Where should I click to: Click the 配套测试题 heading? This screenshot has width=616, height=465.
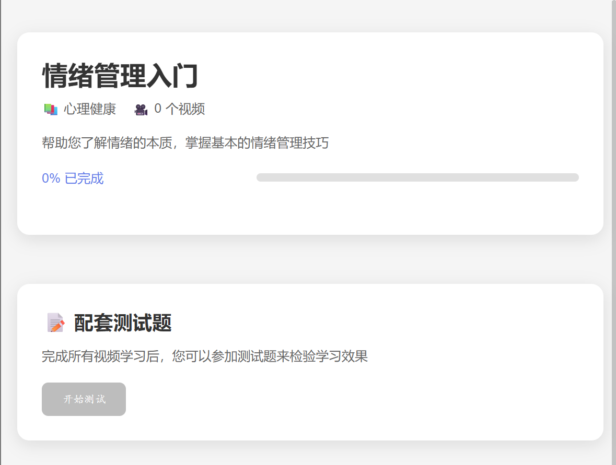click(123, 323)
